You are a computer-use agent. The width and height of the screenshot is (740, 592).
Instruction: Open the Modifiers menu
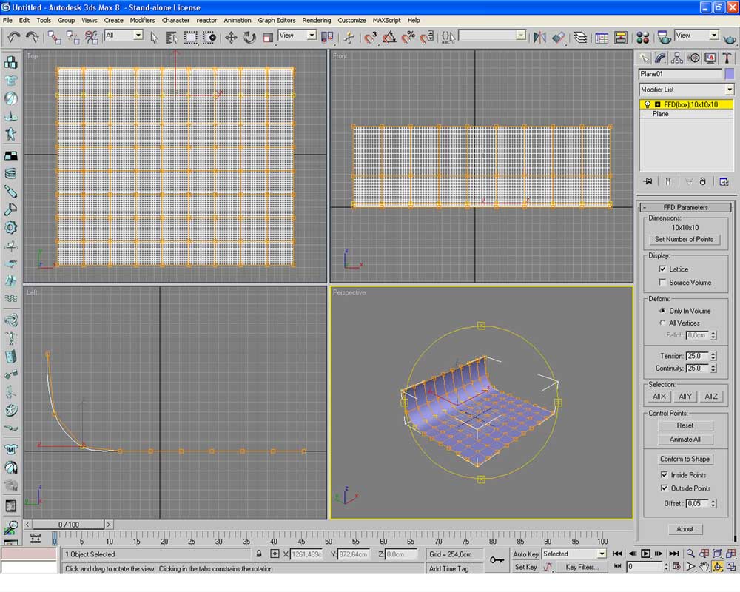click(x=142, y=20)
